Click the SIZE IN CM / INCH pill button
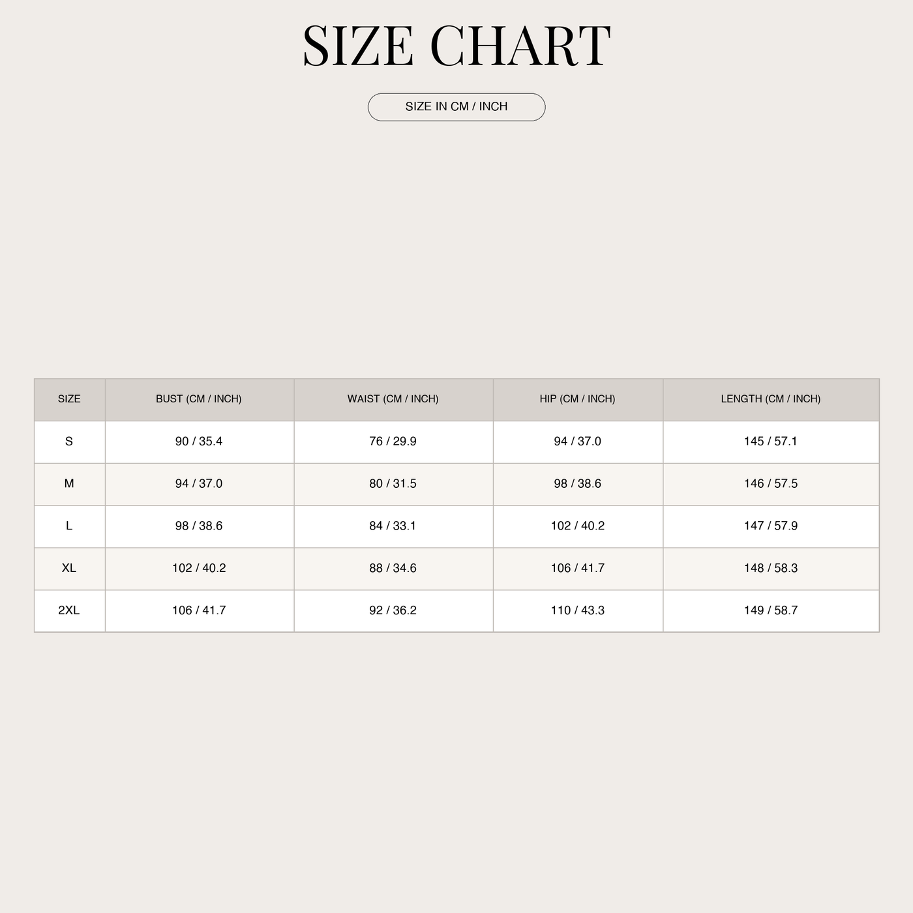The image size is (913, 913). [456, 107]
